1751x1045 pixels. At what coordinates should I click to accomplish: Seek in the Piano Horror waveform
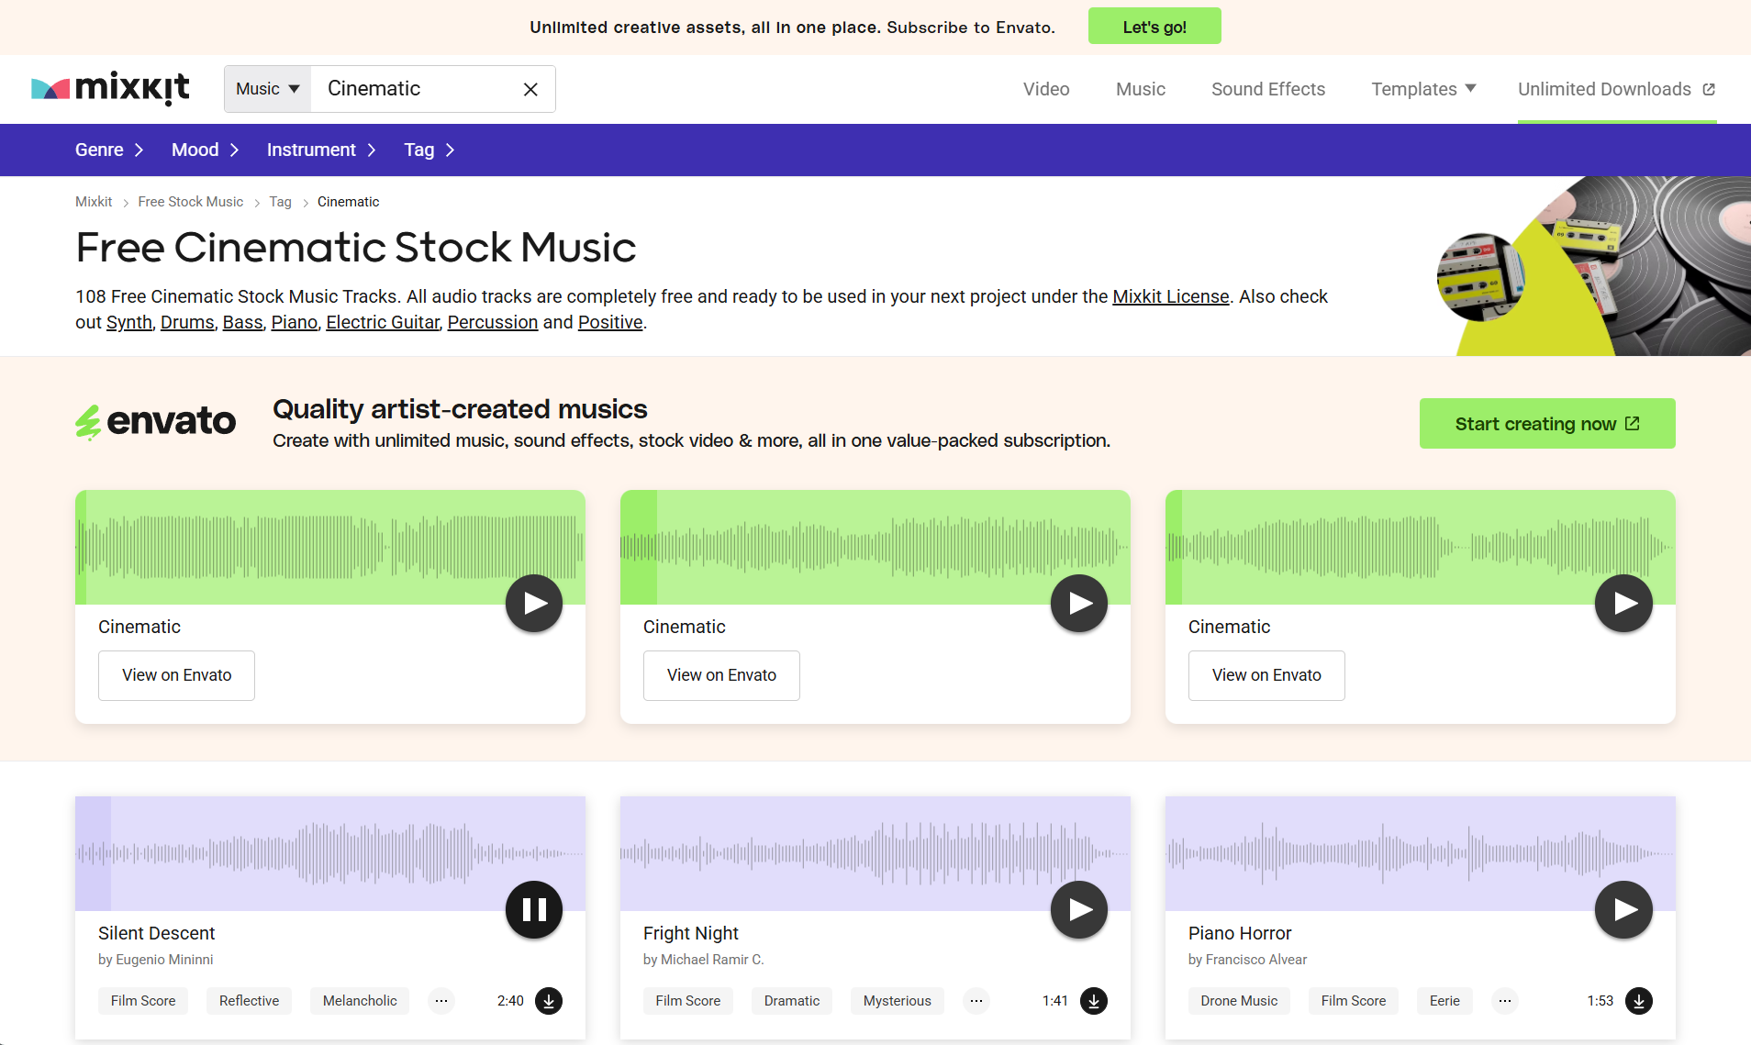[x=1421, y=853]
